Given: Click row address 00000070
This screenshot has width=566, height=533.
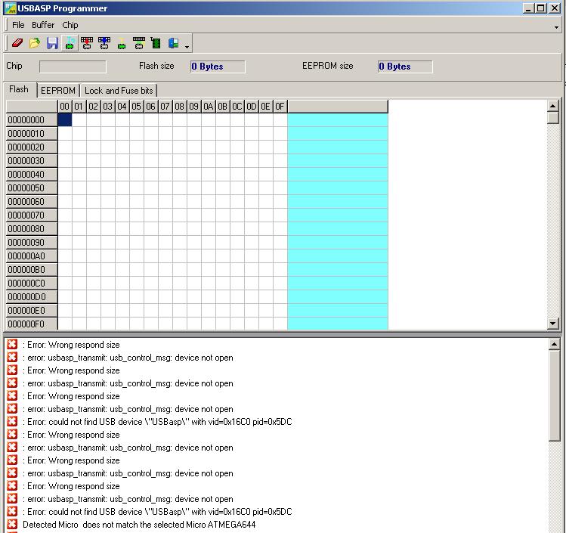Looking at the screenshot, I should click(x=32, y=215).
